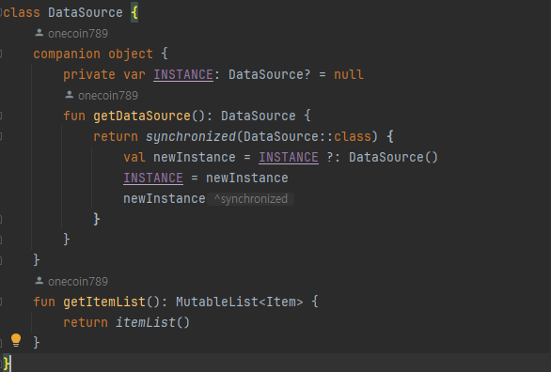Viewport: 551px width, 372px height.
Task: Click the val keyword
Action: pyautogui.click(x=134, y=157)
